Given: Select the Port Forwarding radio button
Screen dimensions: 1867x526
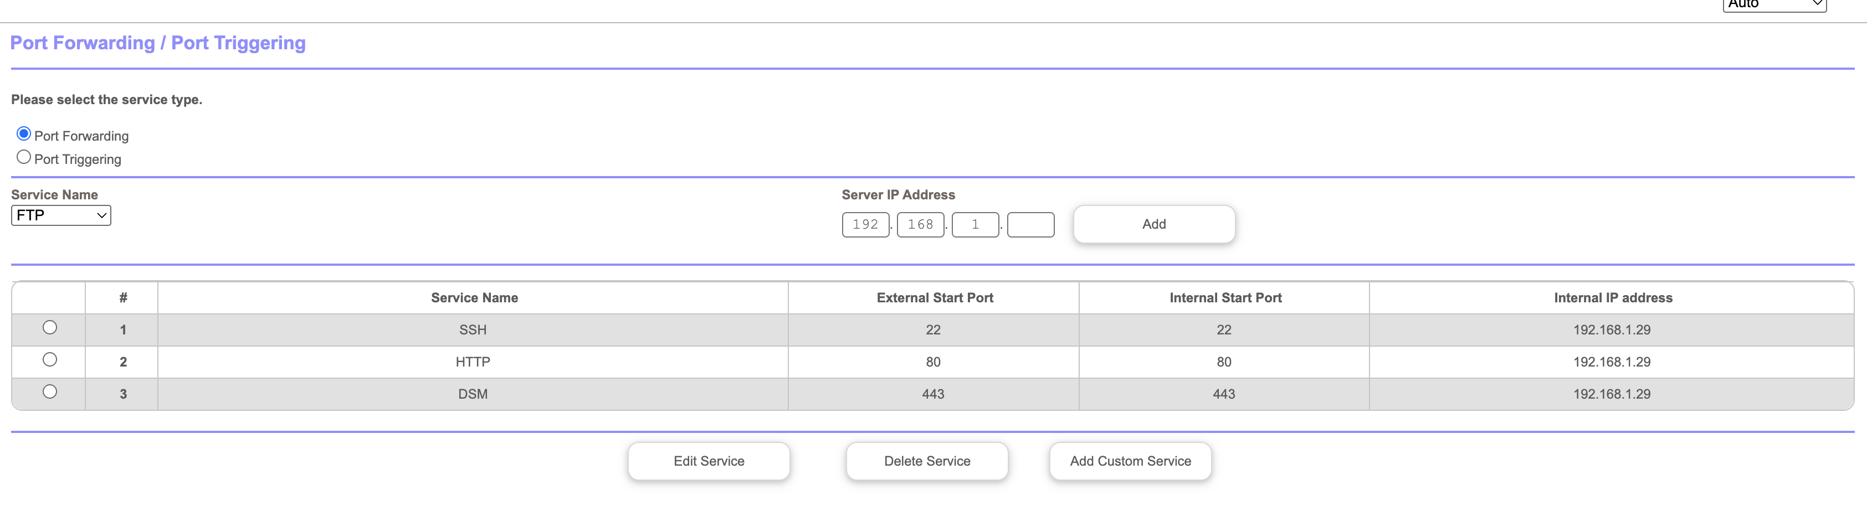Looking at the screenshot, I should pyautogui.click(x=24, y=134).
